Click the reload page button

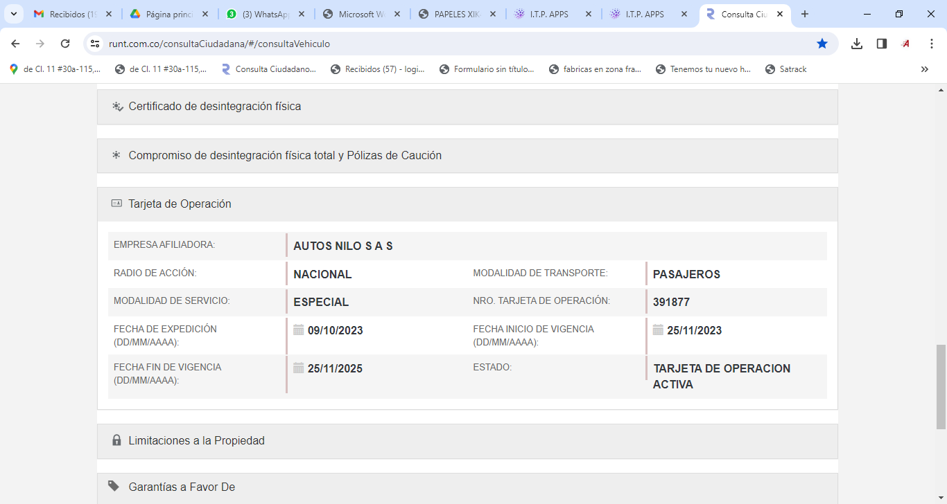[65, 44]
